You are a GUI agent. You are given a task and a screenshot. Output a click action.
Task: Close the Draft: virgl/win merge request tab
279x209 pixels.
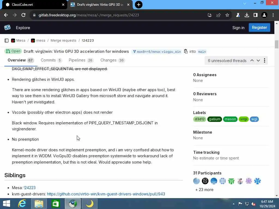(x=128, y=5)
